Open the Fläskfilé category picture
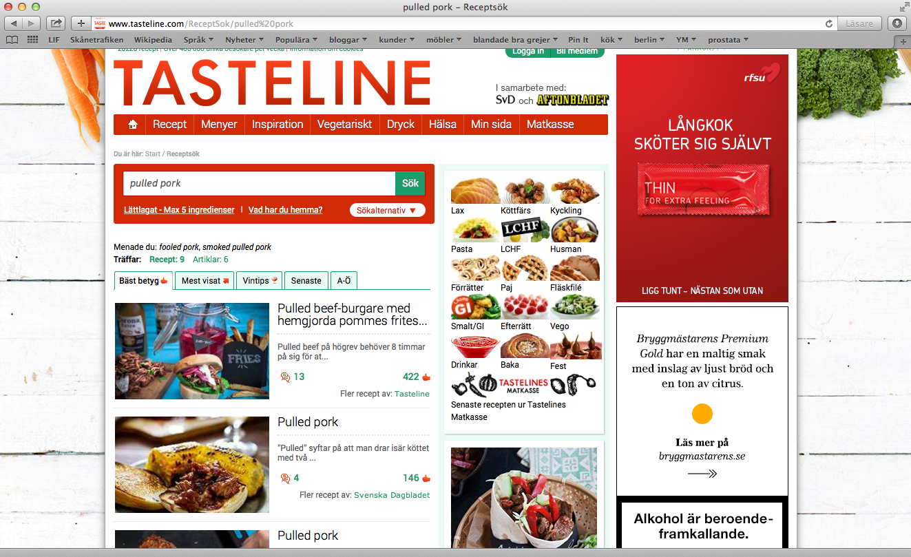 (x=575, y=268)
